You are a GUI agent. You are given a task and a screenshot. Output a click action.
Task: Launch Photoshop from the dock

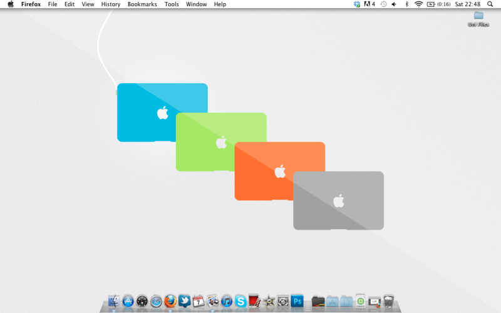point(297,301)
